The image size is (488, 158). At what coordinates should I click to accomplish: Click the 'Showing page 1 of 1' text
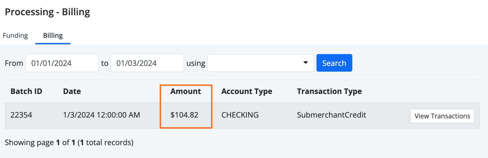point(69,143)
